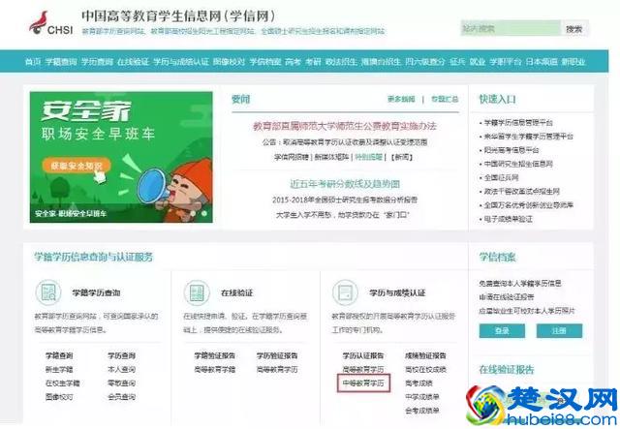Click the 新生学籍 link

[59, 369]
